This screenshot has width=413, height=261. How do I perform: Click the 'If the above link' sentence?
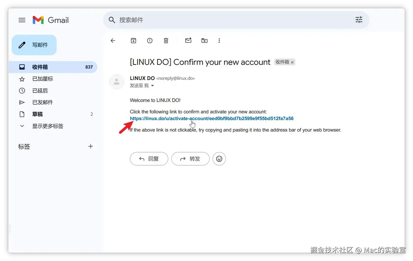point(235,130)
